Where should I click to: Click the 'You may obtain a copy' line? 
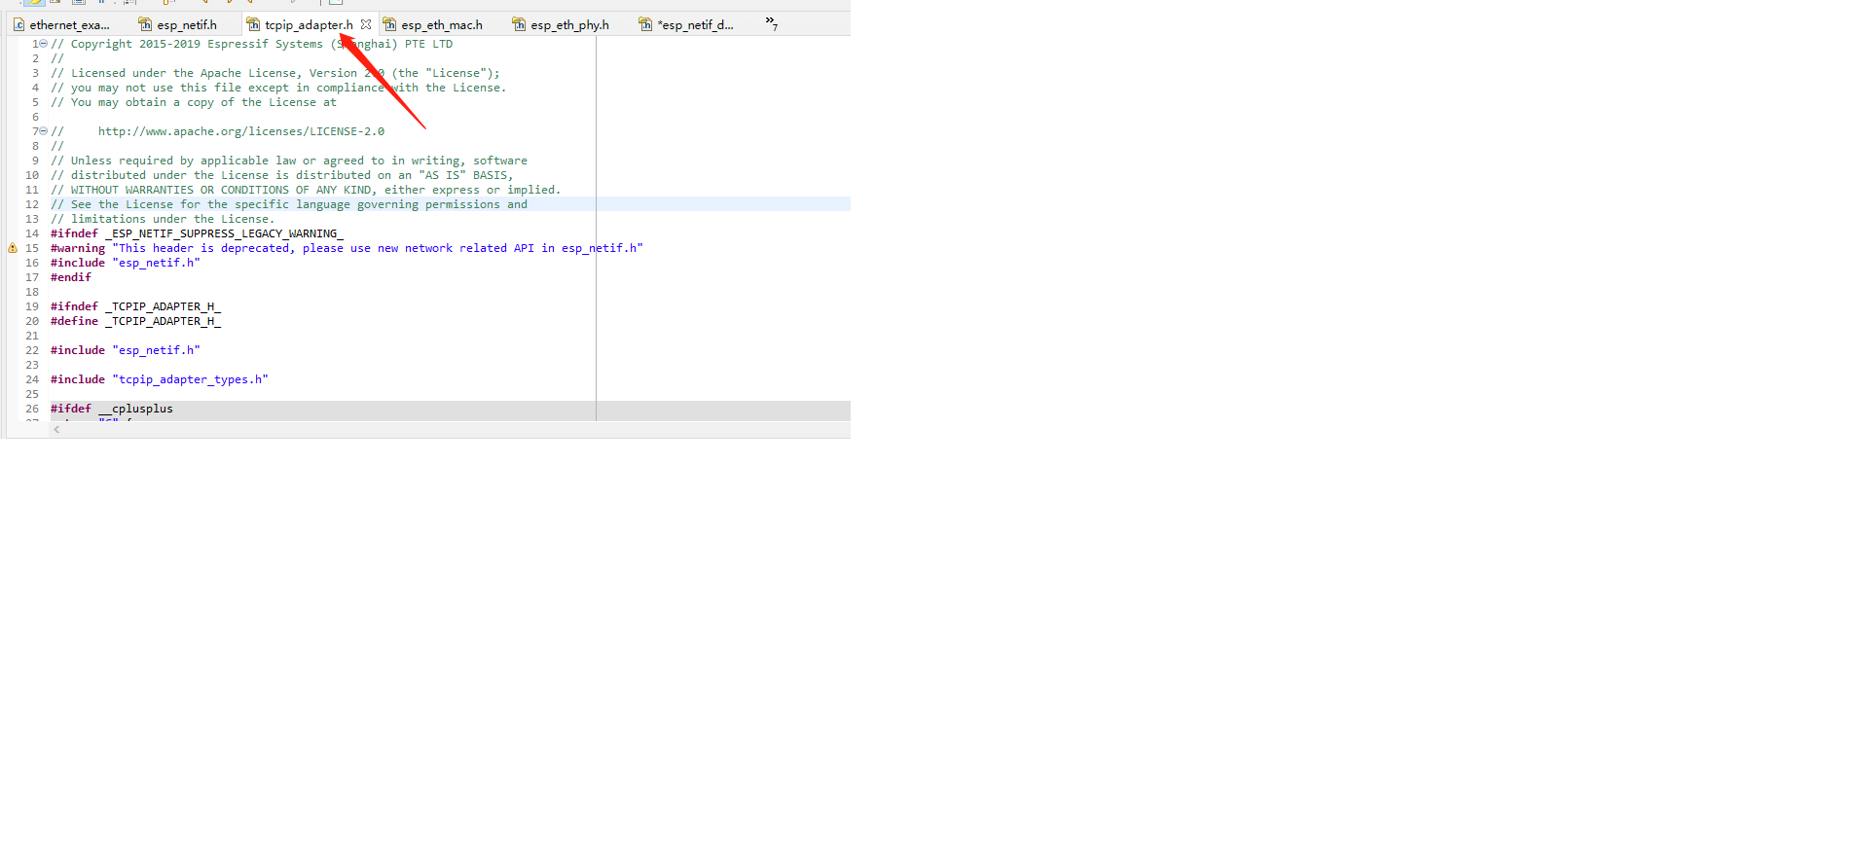click(194, 102)
